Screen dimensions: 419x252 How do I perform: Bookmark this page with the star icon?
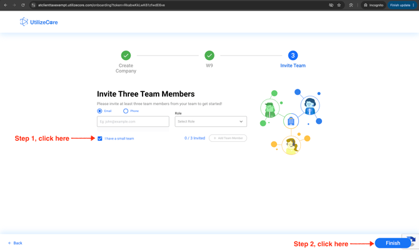click(x=339, y=5)
